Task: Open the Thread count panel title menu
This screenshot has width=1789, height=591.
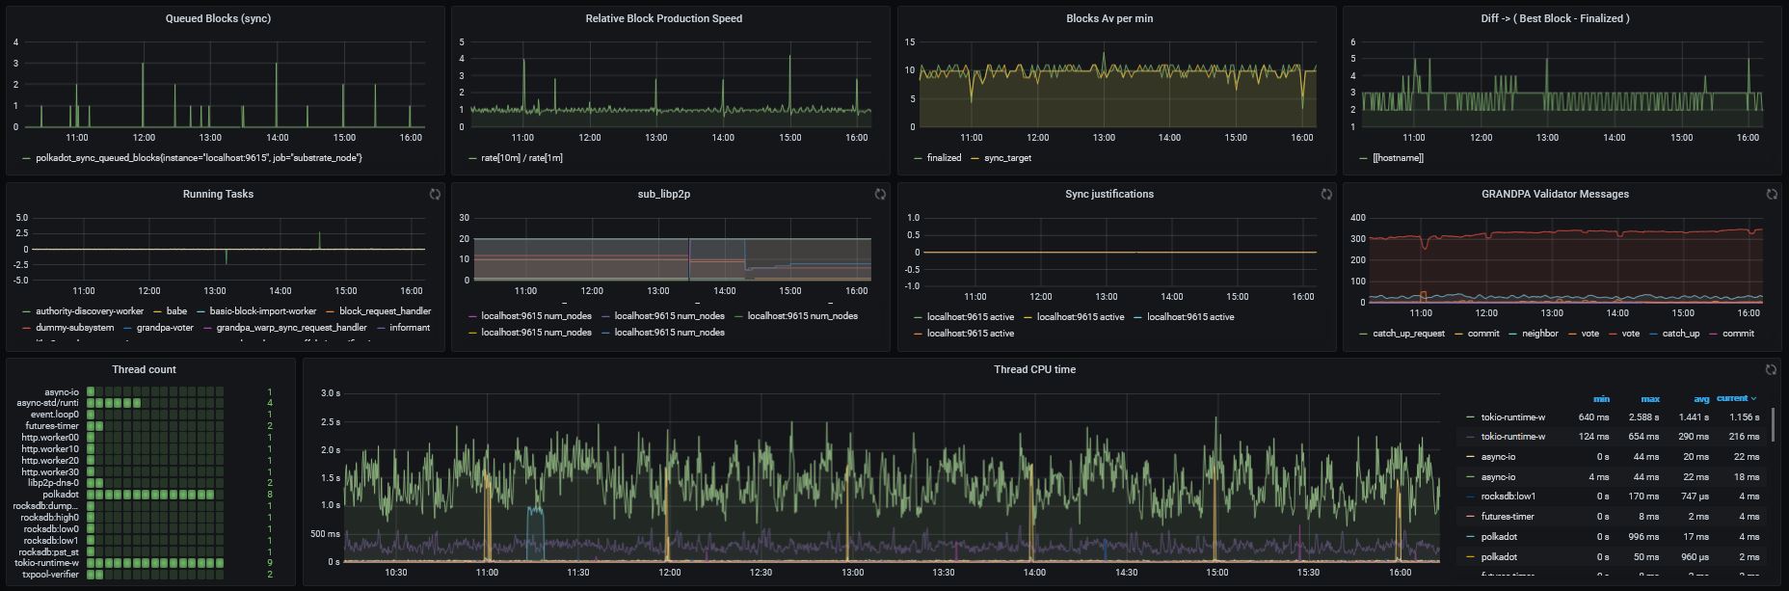Action: [x=144, y=369]
